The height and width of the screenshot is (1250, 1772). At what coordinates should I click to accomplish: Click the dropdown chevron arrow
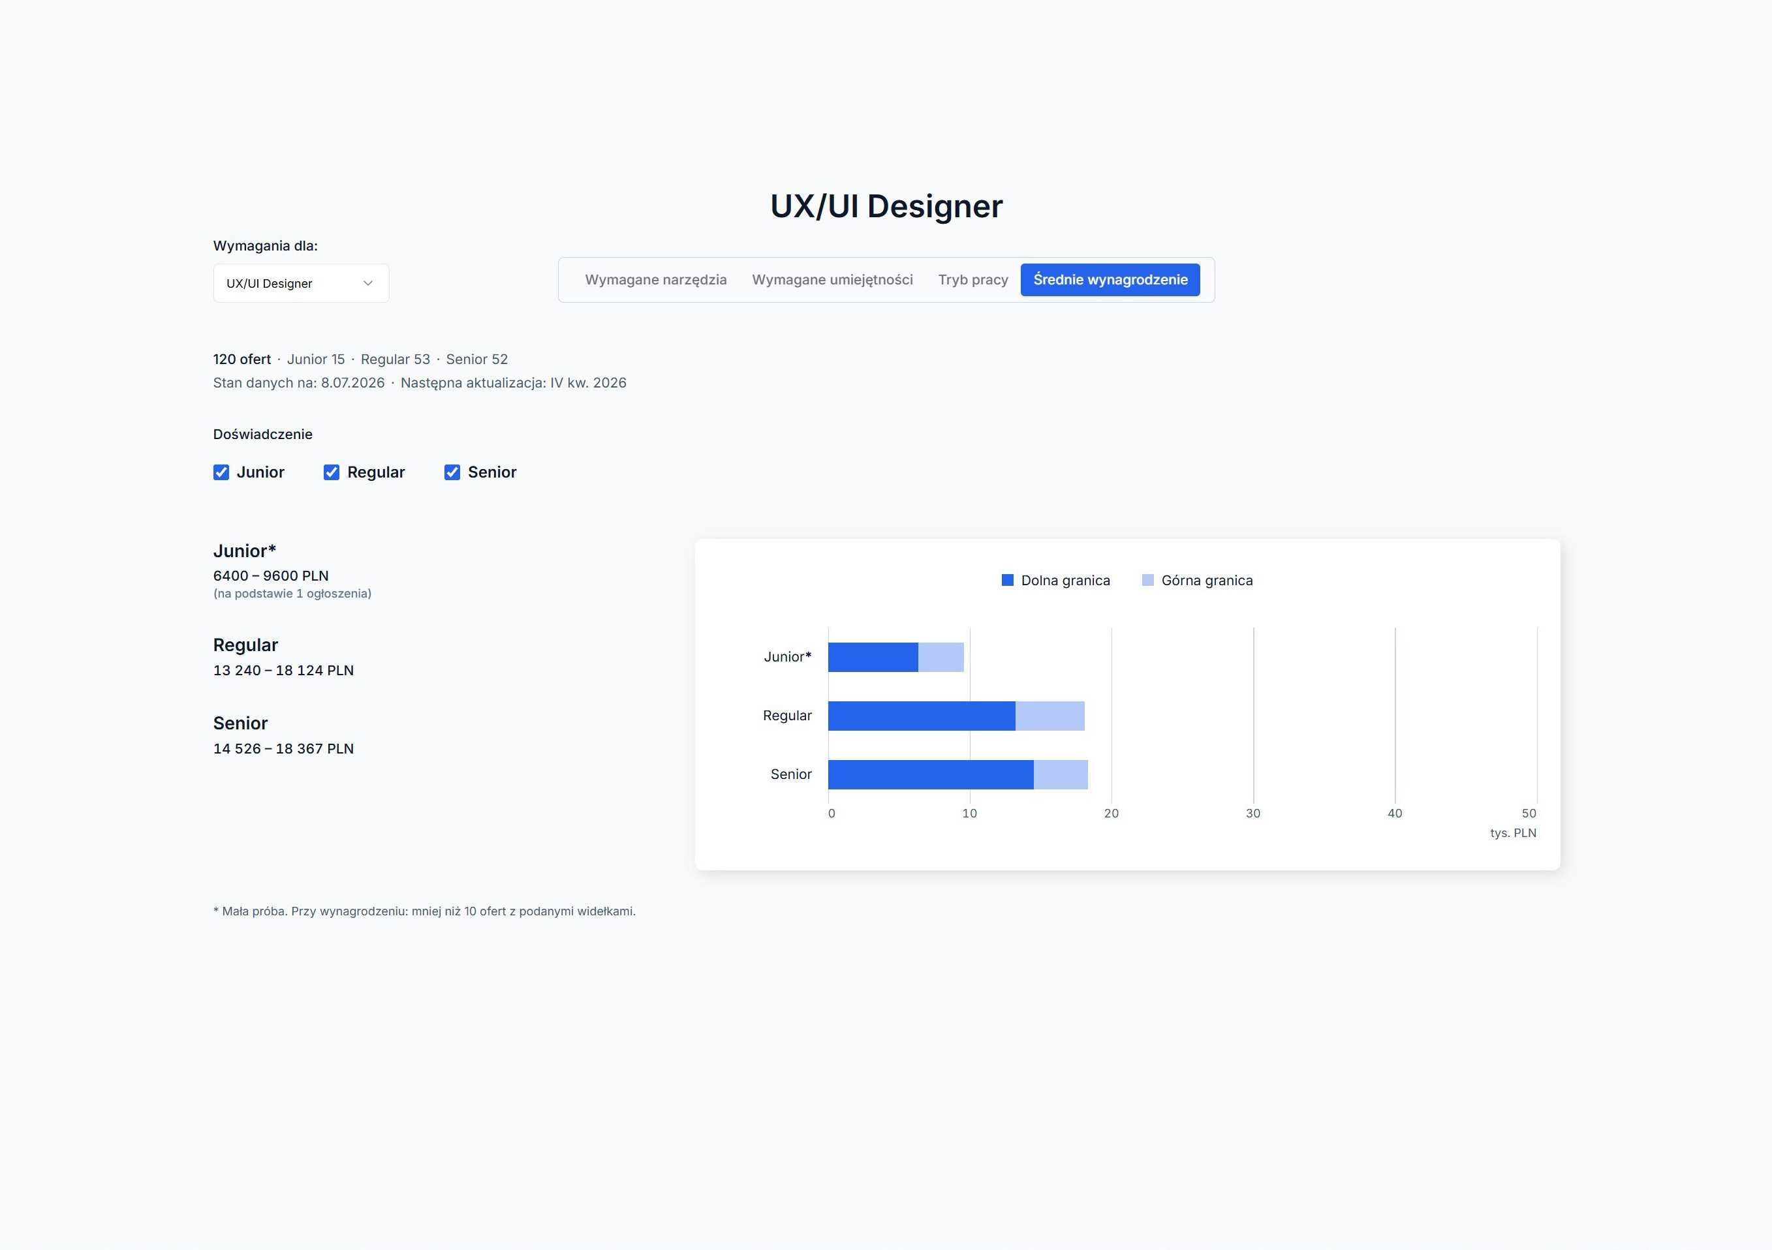368,283
